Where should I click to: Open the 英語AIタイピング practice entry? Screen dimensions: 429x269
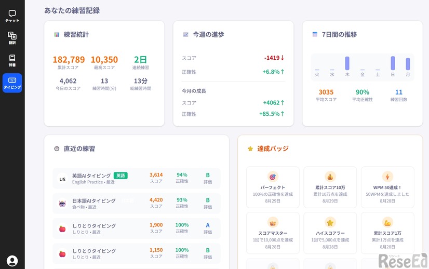[137, 178]
